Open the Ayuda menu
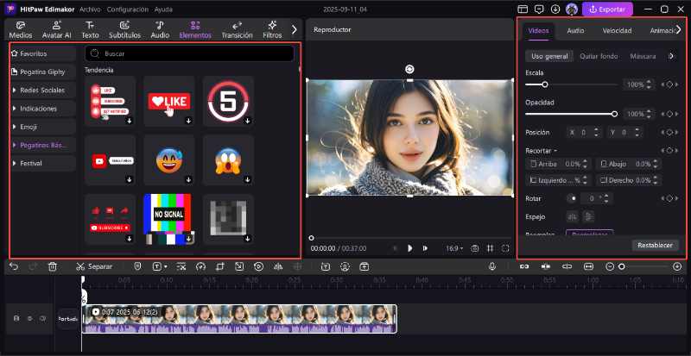The width and height of the screenshot is (691, 356). (x=163, y=9)
